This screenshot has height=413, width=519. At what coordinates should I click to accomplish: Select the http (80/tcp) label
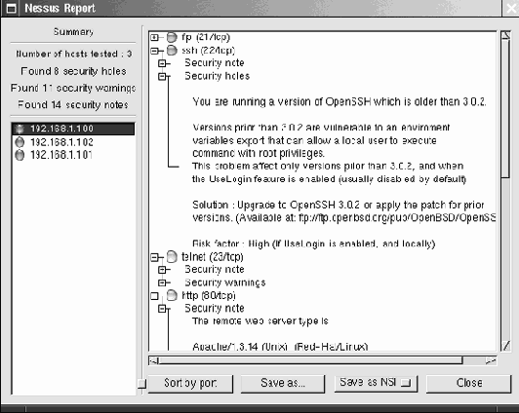click(209, 295)
